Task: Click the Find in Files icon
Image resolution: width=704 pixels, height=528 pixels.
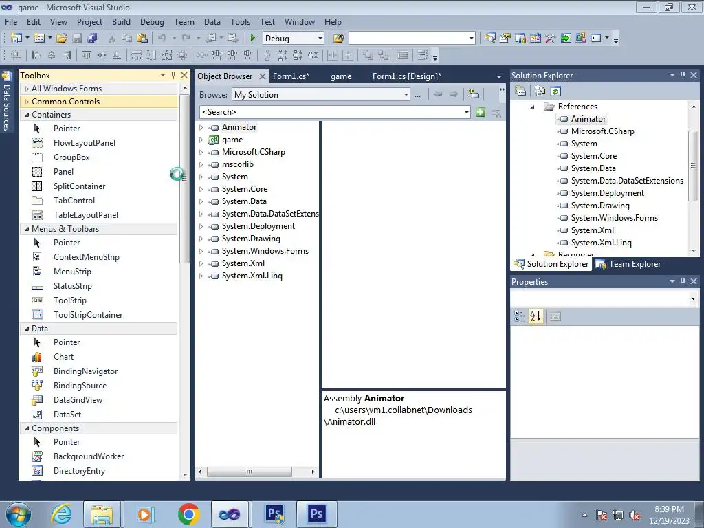Action: click(338, 38)
